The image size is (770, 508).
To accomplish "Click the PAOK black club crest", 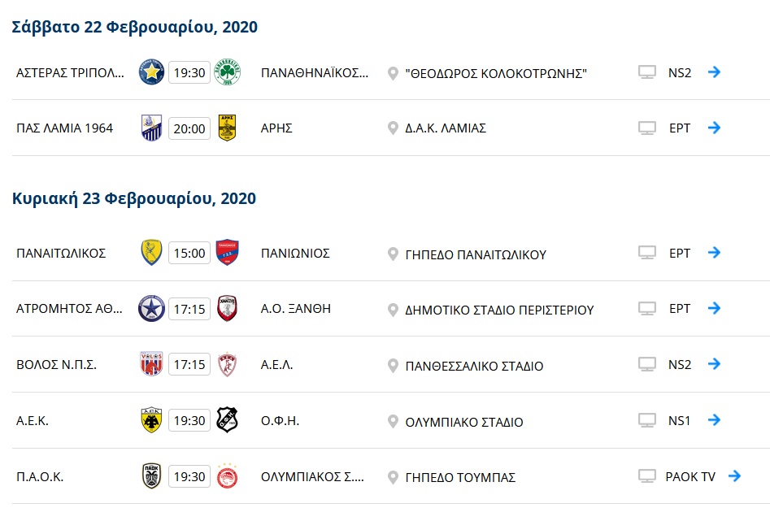I will (x=151, y=476).
